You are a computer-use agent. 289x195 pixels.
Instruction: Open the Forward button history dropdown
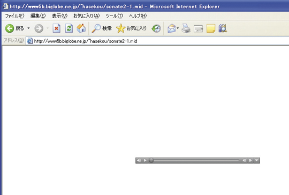(48, 28)
